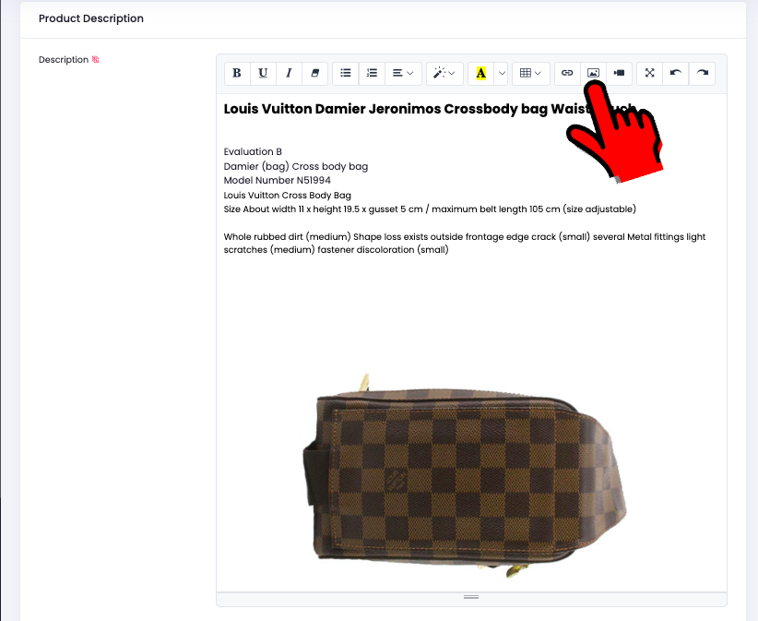Click the condition paragraph about rubbed dirt
This screenshot has height=621, width=758.
click(465, 244)
